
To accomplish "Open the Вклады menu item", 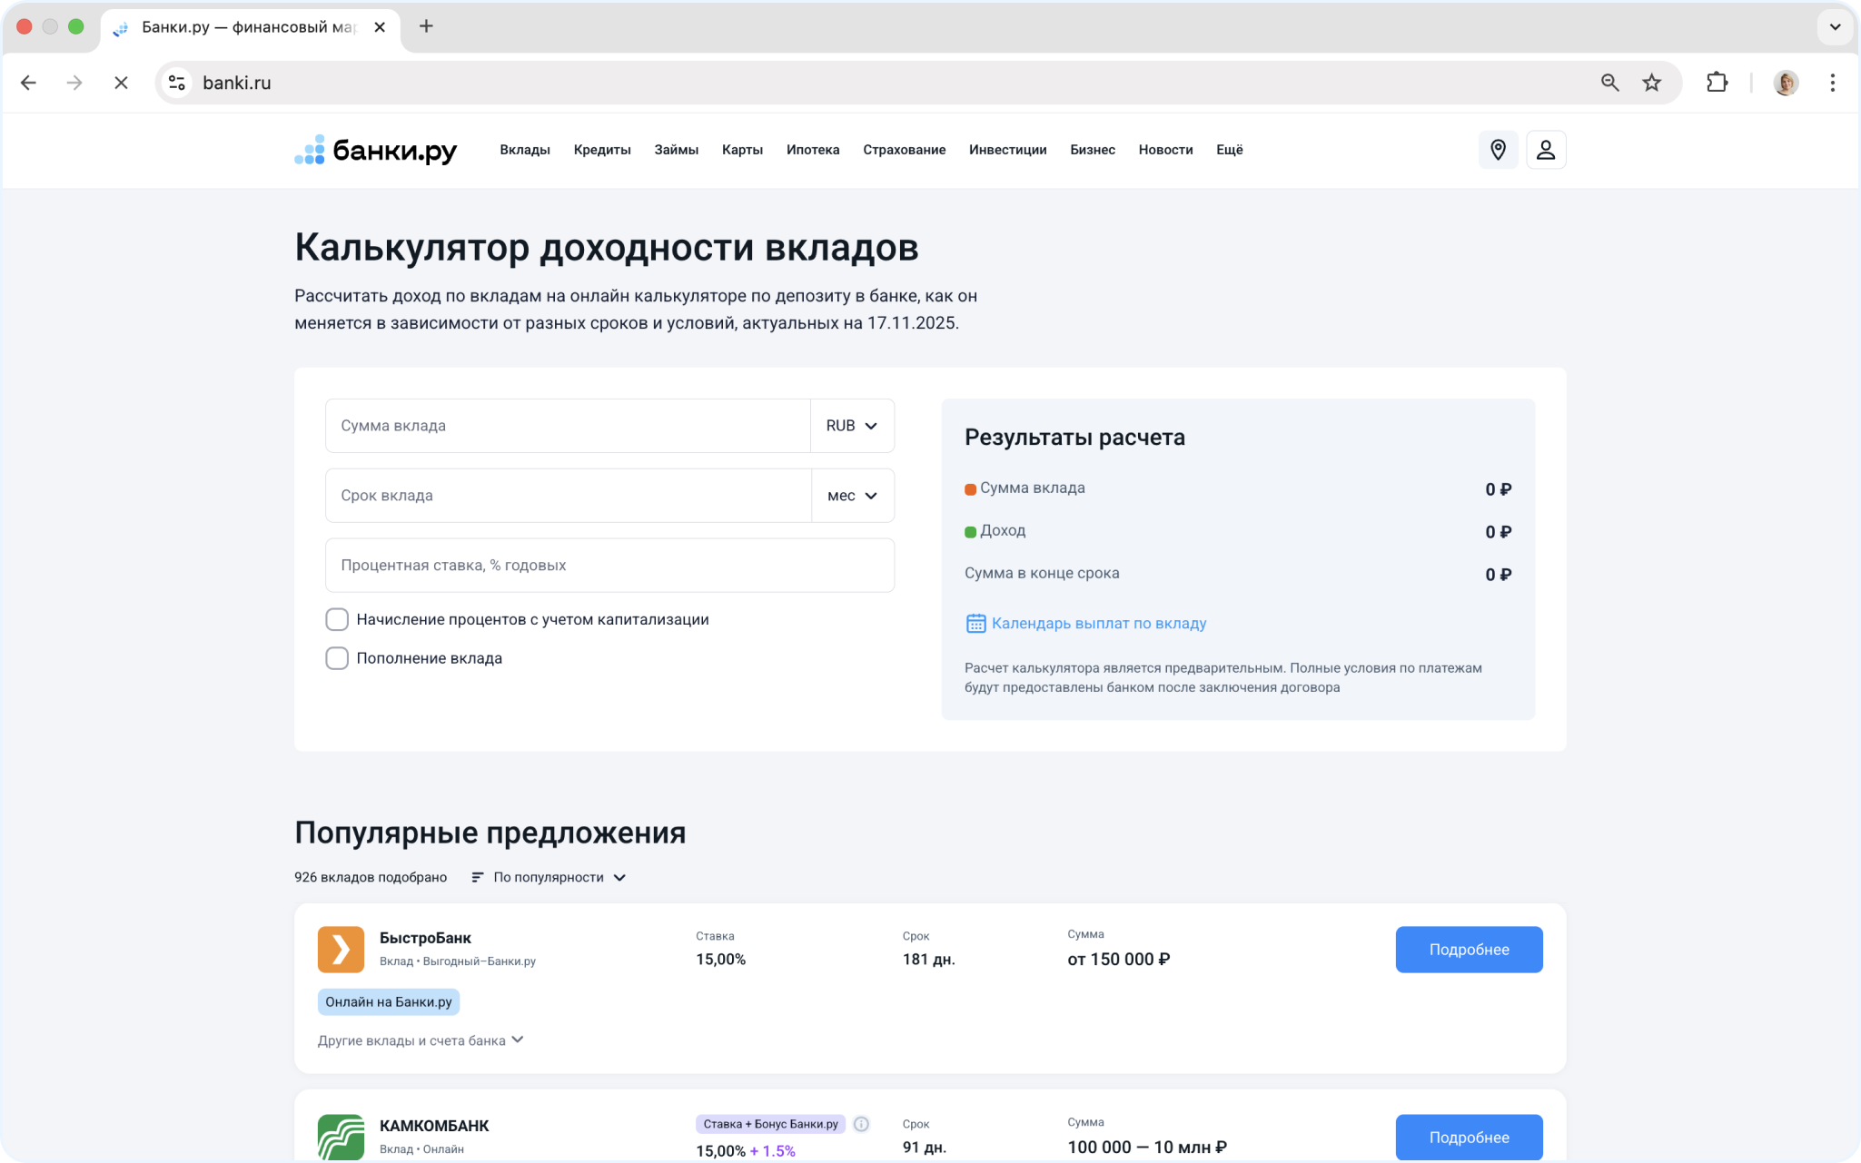I will (525, 150).
